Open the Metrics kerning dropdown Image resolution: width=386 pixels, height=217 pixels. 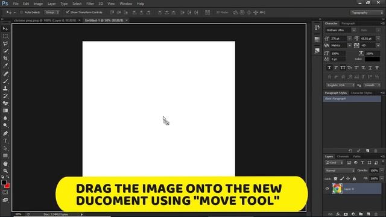coord(350,46)
